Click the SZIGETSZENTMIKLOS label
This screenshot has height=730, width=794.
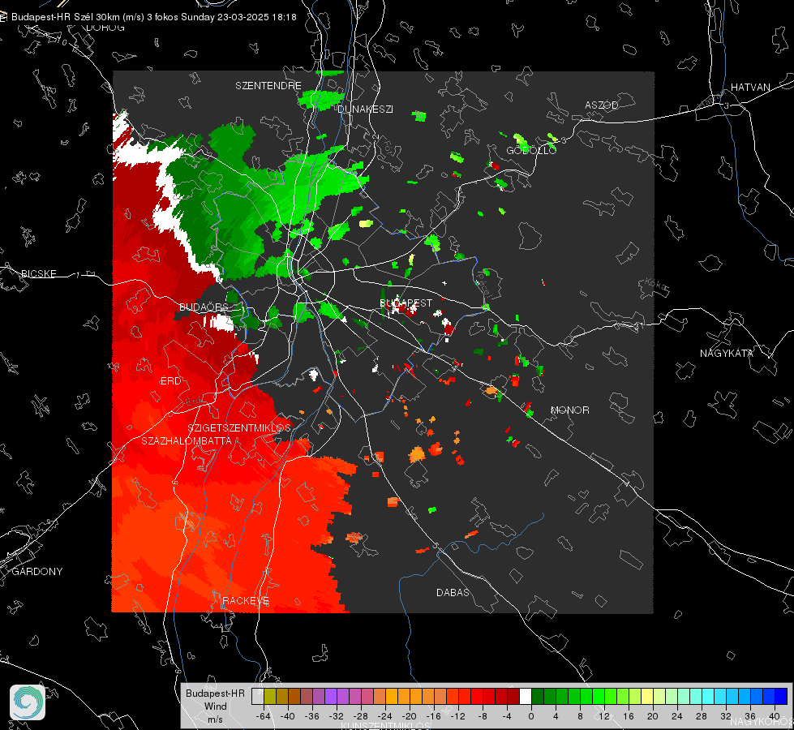[x=239, y=427]
